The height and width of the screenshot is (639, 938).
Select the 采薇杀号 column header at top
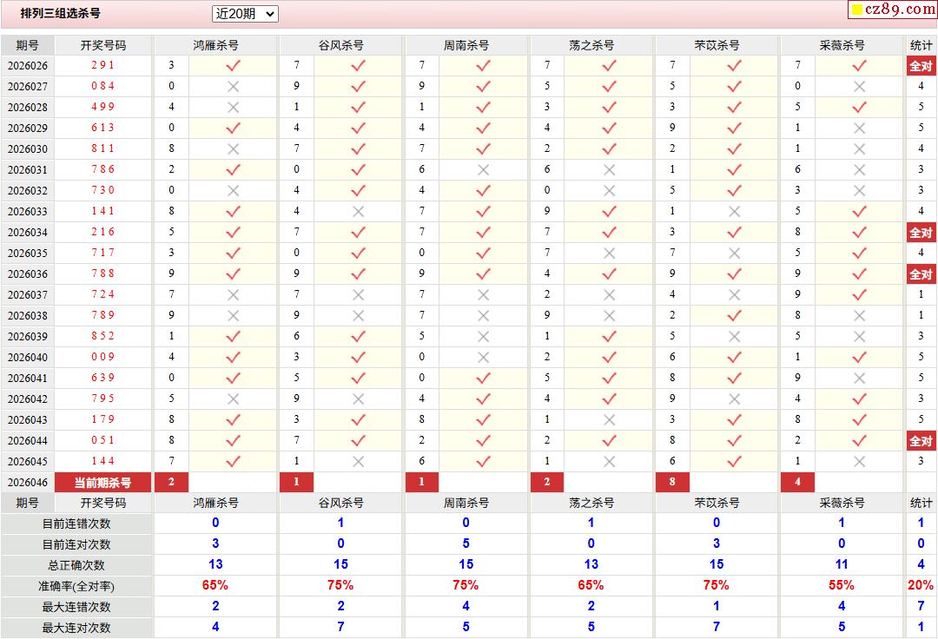tap(842, 45)
